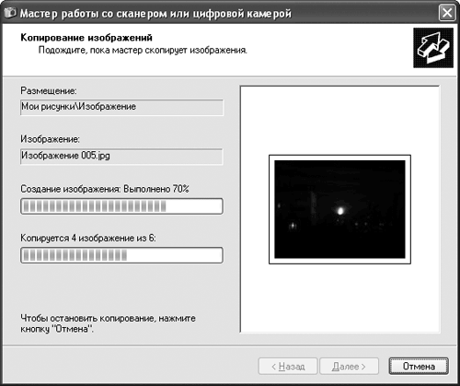Screen dimensions: 460x386
Task: Click the Отмена button to stop copying
Action: [419, 366]
